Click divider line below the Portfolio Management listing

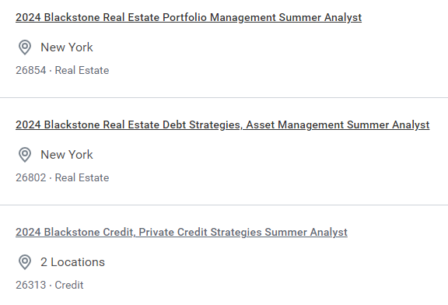[x=224, y=97]
